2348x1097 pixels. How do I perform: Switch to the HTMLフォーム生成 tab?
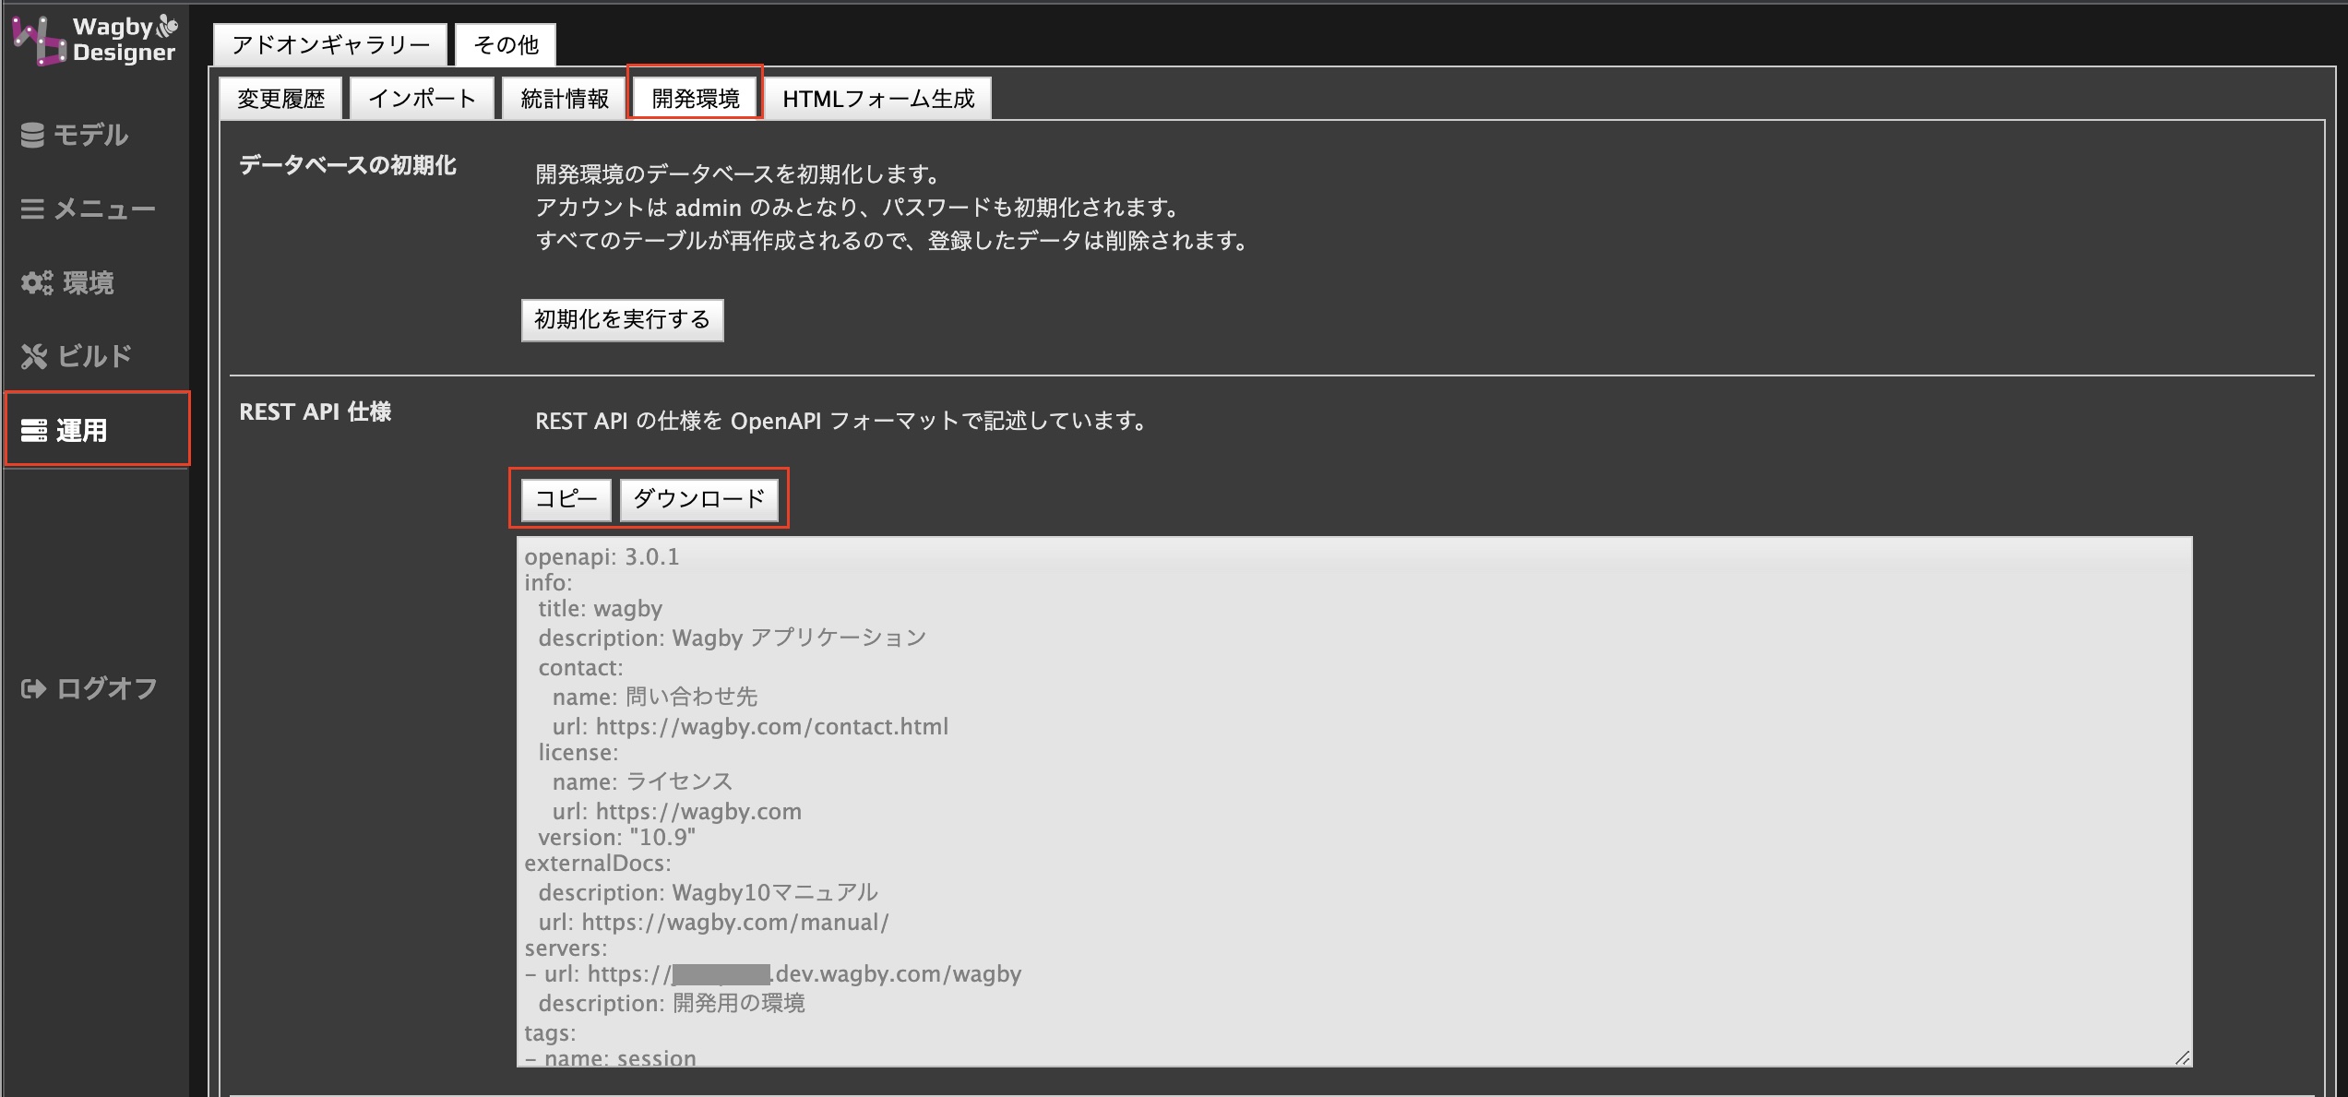[x=878, y=98]
